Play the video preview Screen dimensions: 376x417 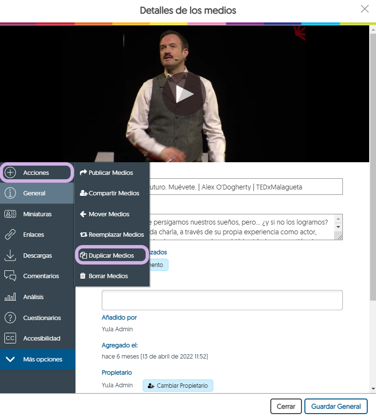[185, 94]
